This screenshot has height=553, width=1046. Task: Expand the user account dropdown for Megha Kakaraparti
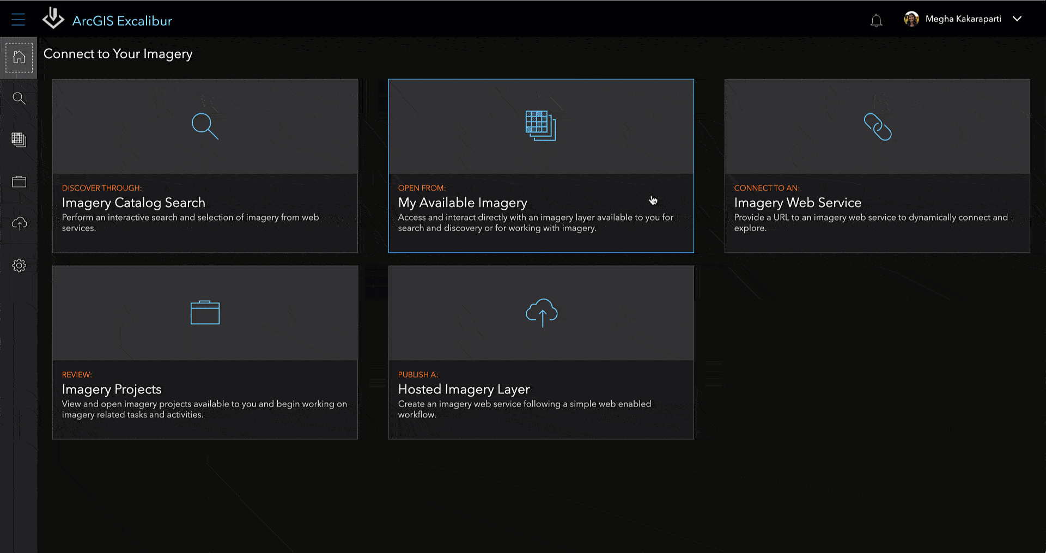coord(1017,19)
